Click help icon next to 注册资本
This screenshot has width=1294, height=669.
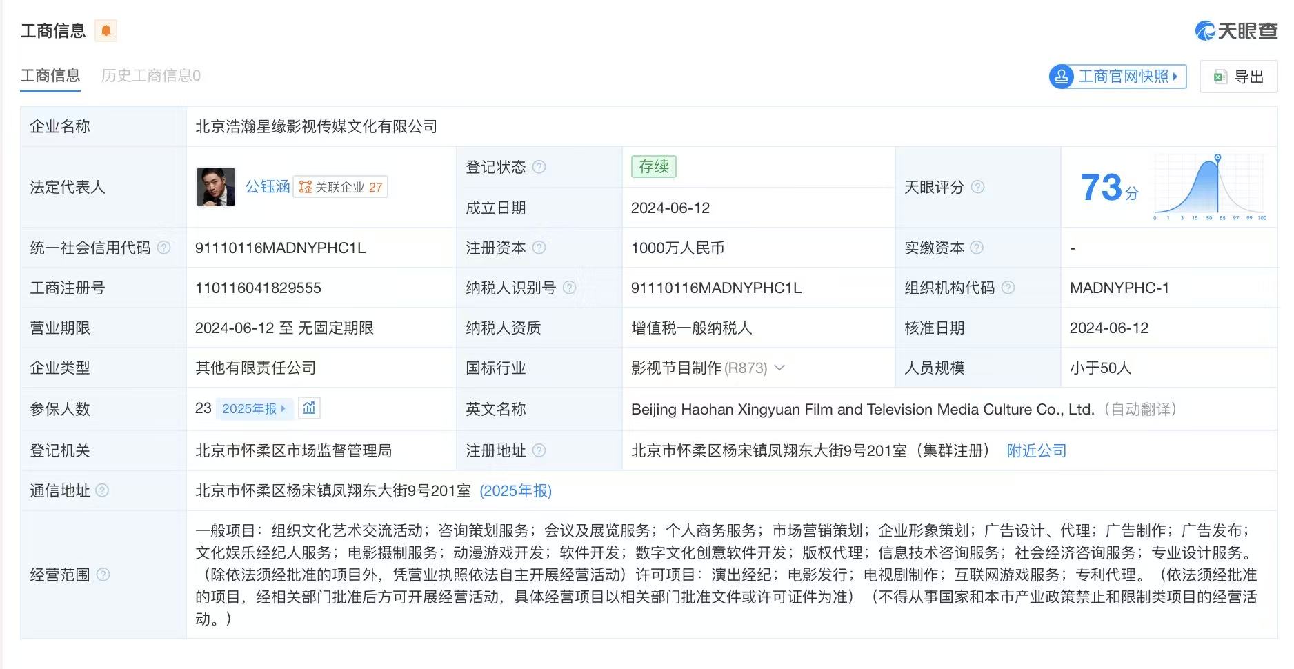click(x=539, y=248)
